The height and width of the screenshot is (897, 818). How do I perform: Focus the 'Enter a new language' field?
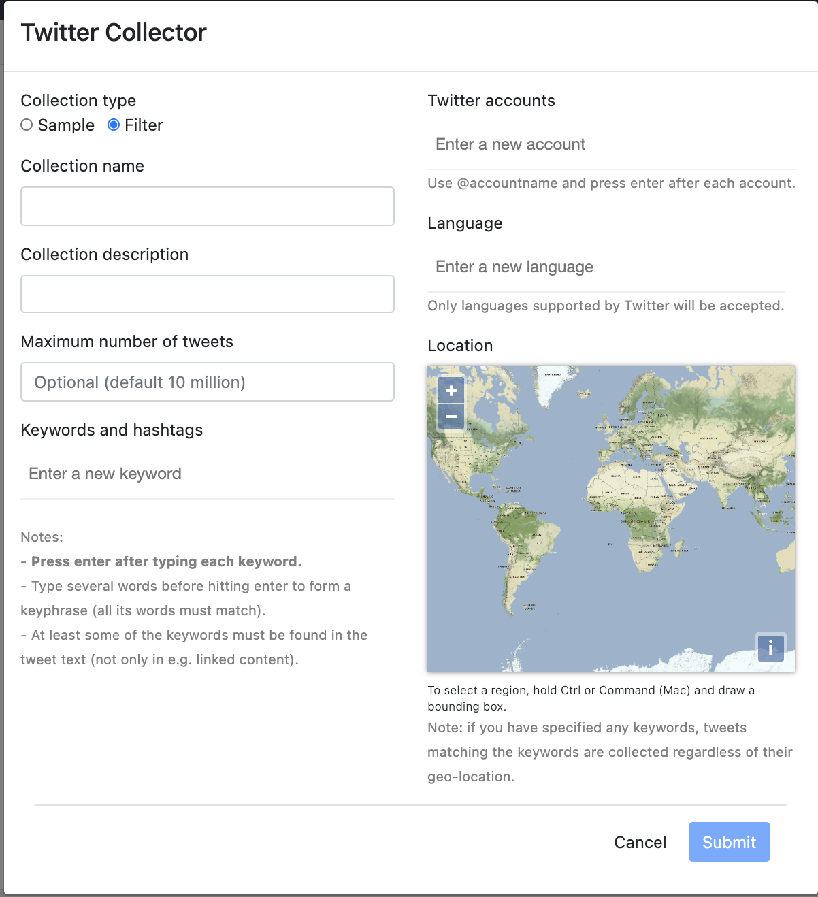[x=606, y=267]
